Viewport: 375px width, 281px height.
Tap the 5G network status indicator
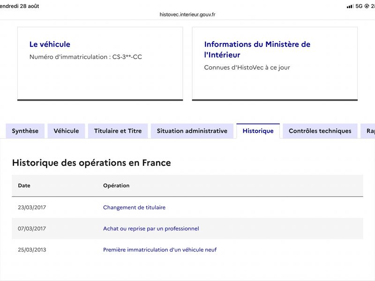point(359,6)
